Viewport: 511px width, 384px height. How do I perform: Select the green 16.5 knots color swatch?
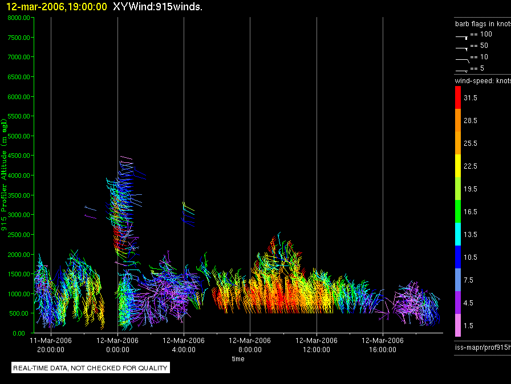coord(458,211)
